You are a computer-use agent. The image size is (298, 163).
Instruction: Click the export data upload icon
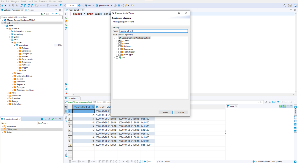point(140,161)
